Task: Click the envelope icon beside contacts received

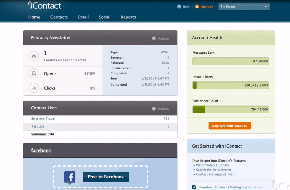Action: 34,56
